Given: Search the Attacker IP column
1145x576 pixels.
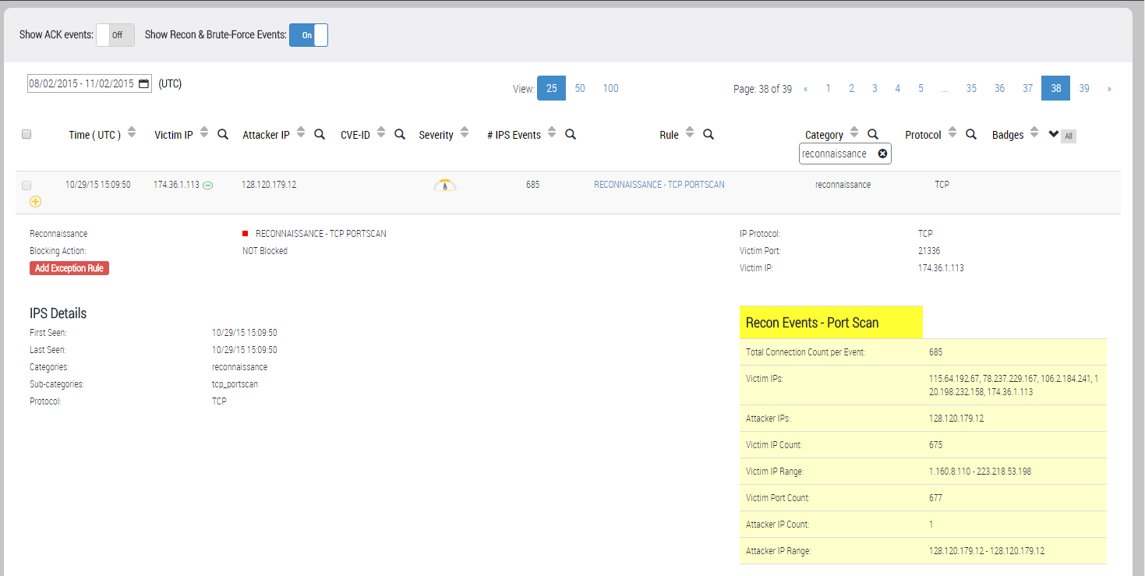Looking at the screenshot, I should 320,134.
